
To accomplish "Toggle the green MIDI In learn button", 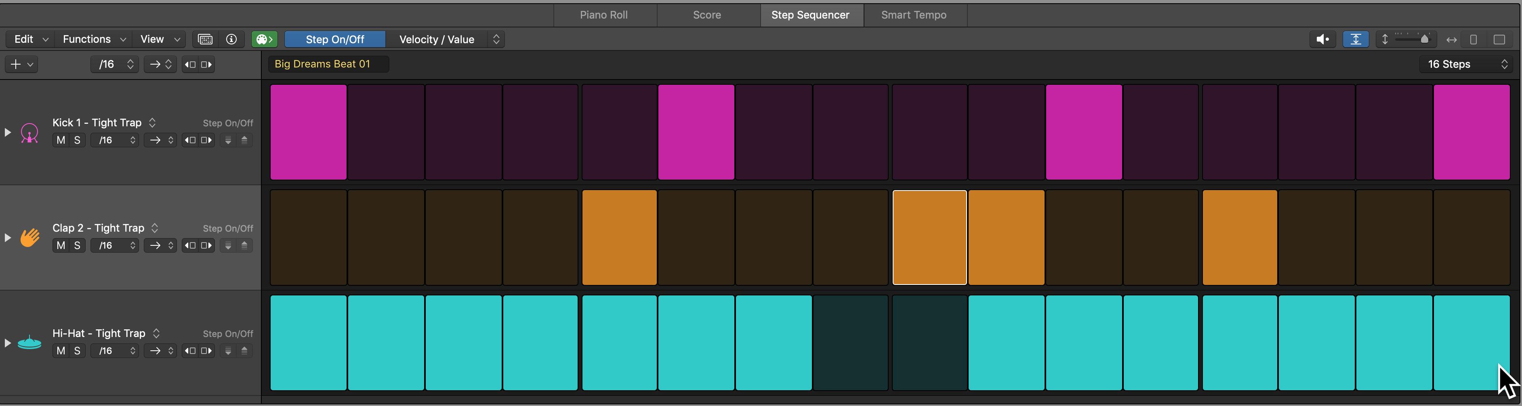I will coord(265,39).
